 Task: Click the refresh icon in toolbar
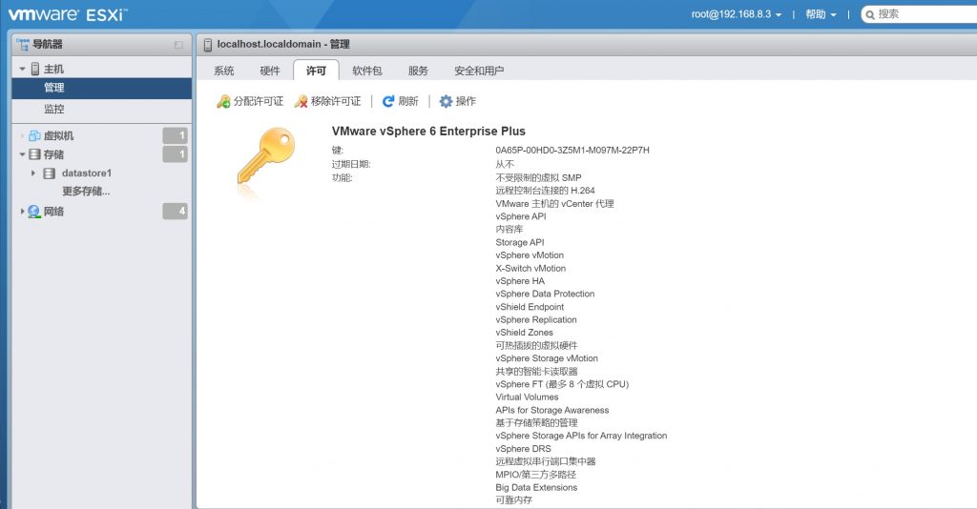[x=388, y=101]
